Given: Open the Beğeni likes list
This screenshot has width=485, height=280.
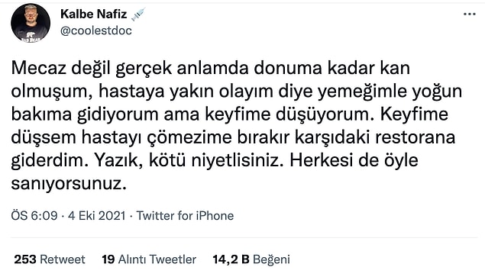Looking at the screenshot, I should (x=271, y=259).
